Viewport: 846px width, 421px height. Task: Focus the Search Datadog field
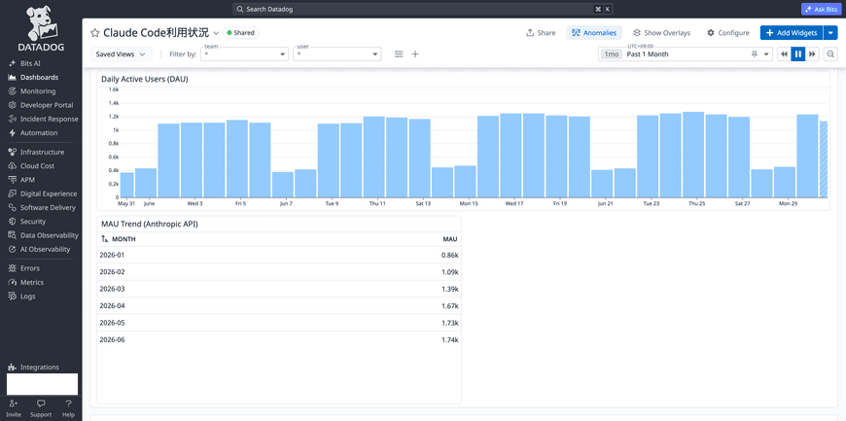click(423, 9)
